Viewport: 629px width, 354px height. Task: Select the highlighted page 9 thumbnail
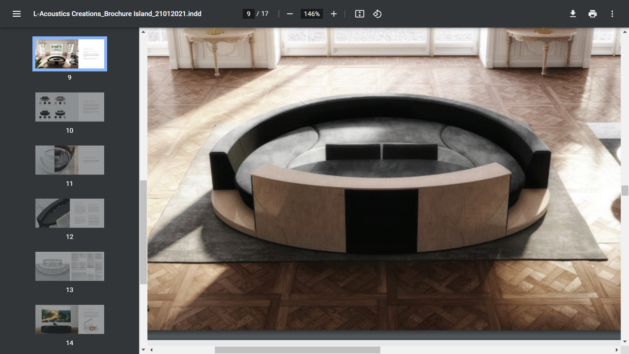[70, 54]
